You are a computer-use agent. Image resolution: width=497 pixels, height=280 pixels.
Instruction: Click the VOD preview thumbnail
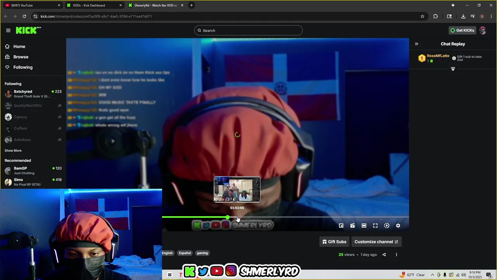click(237, 189)
